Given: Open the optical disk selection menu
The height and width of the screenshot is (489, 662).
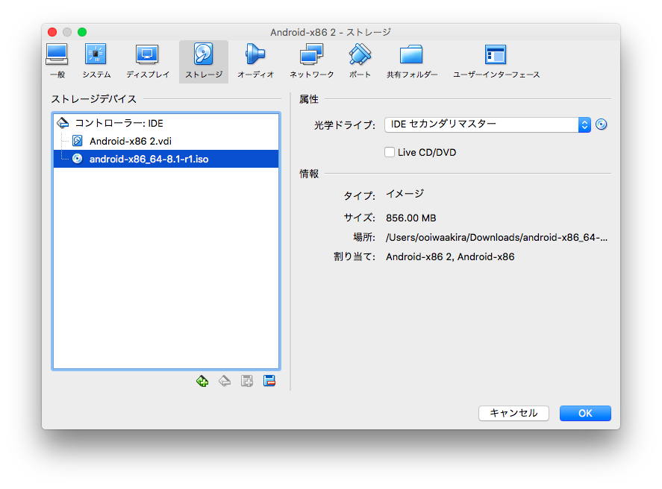Looking at the screenshot, I should 601,124.
